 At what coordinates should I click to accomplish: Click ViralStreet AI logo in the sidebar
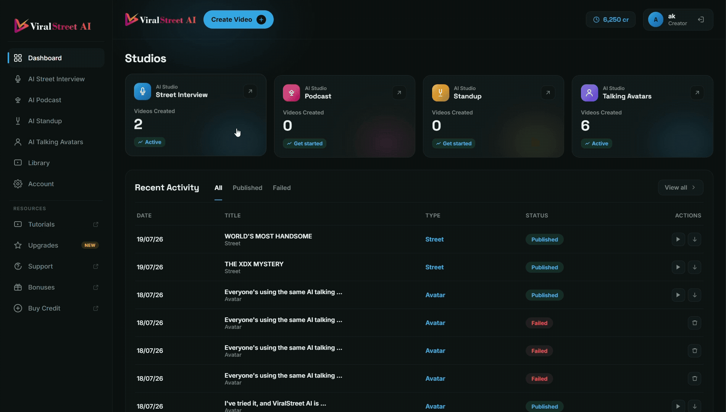point(53,26)
